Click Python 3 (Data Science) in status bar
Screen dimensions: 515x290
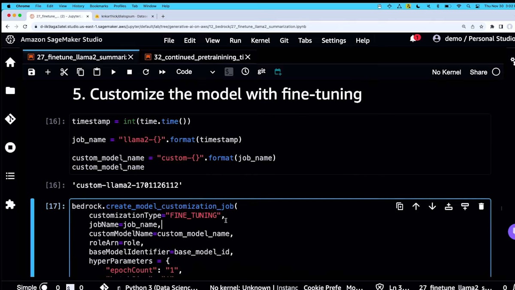point(161,287)
